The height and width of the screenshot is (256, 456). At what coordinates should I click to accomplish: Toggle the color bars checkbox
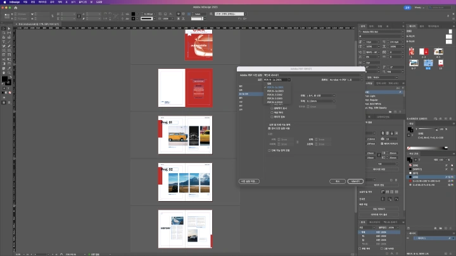coord(272,113)
